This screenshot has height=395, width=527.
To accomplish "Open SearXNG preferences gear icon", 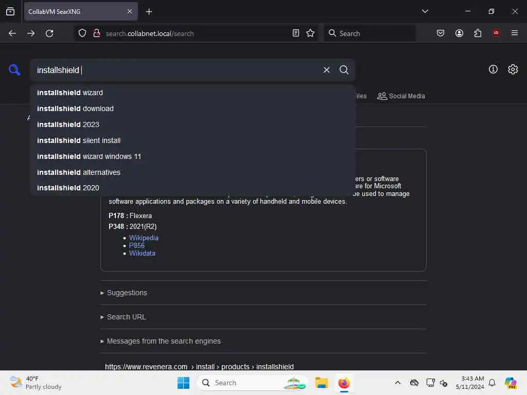I will coord(513,69).
